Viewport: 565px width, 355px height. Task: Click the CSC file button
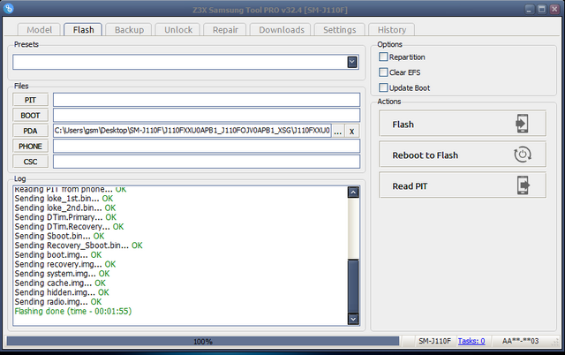pyautogui.click(x=30, y=162)
